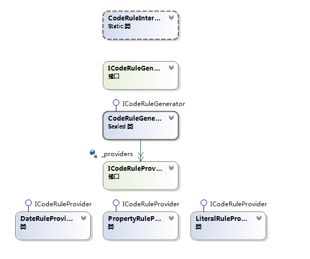Select the PropertyRuleP... class title
The height and width of the screenshot is (259, 310).
point(135,219)
